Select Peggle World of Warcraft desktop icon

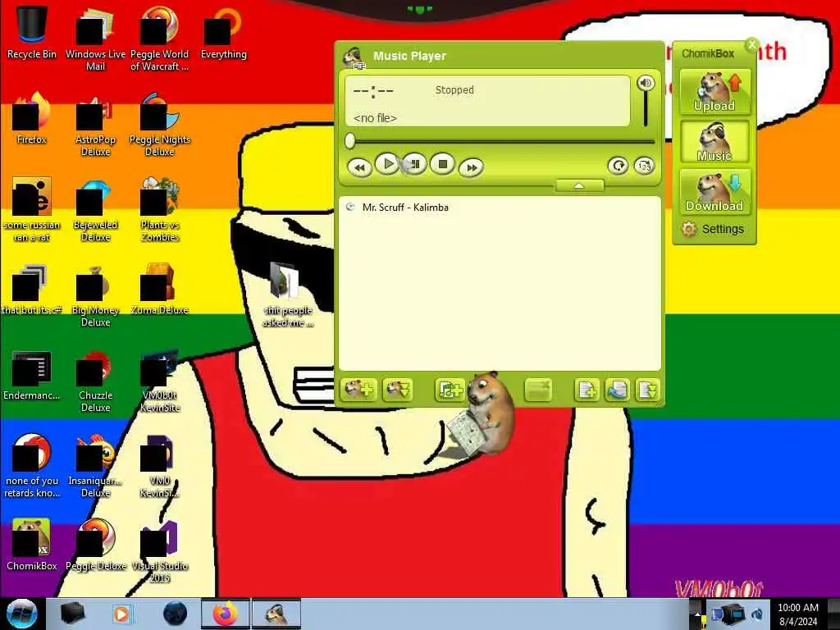[160, 39]
